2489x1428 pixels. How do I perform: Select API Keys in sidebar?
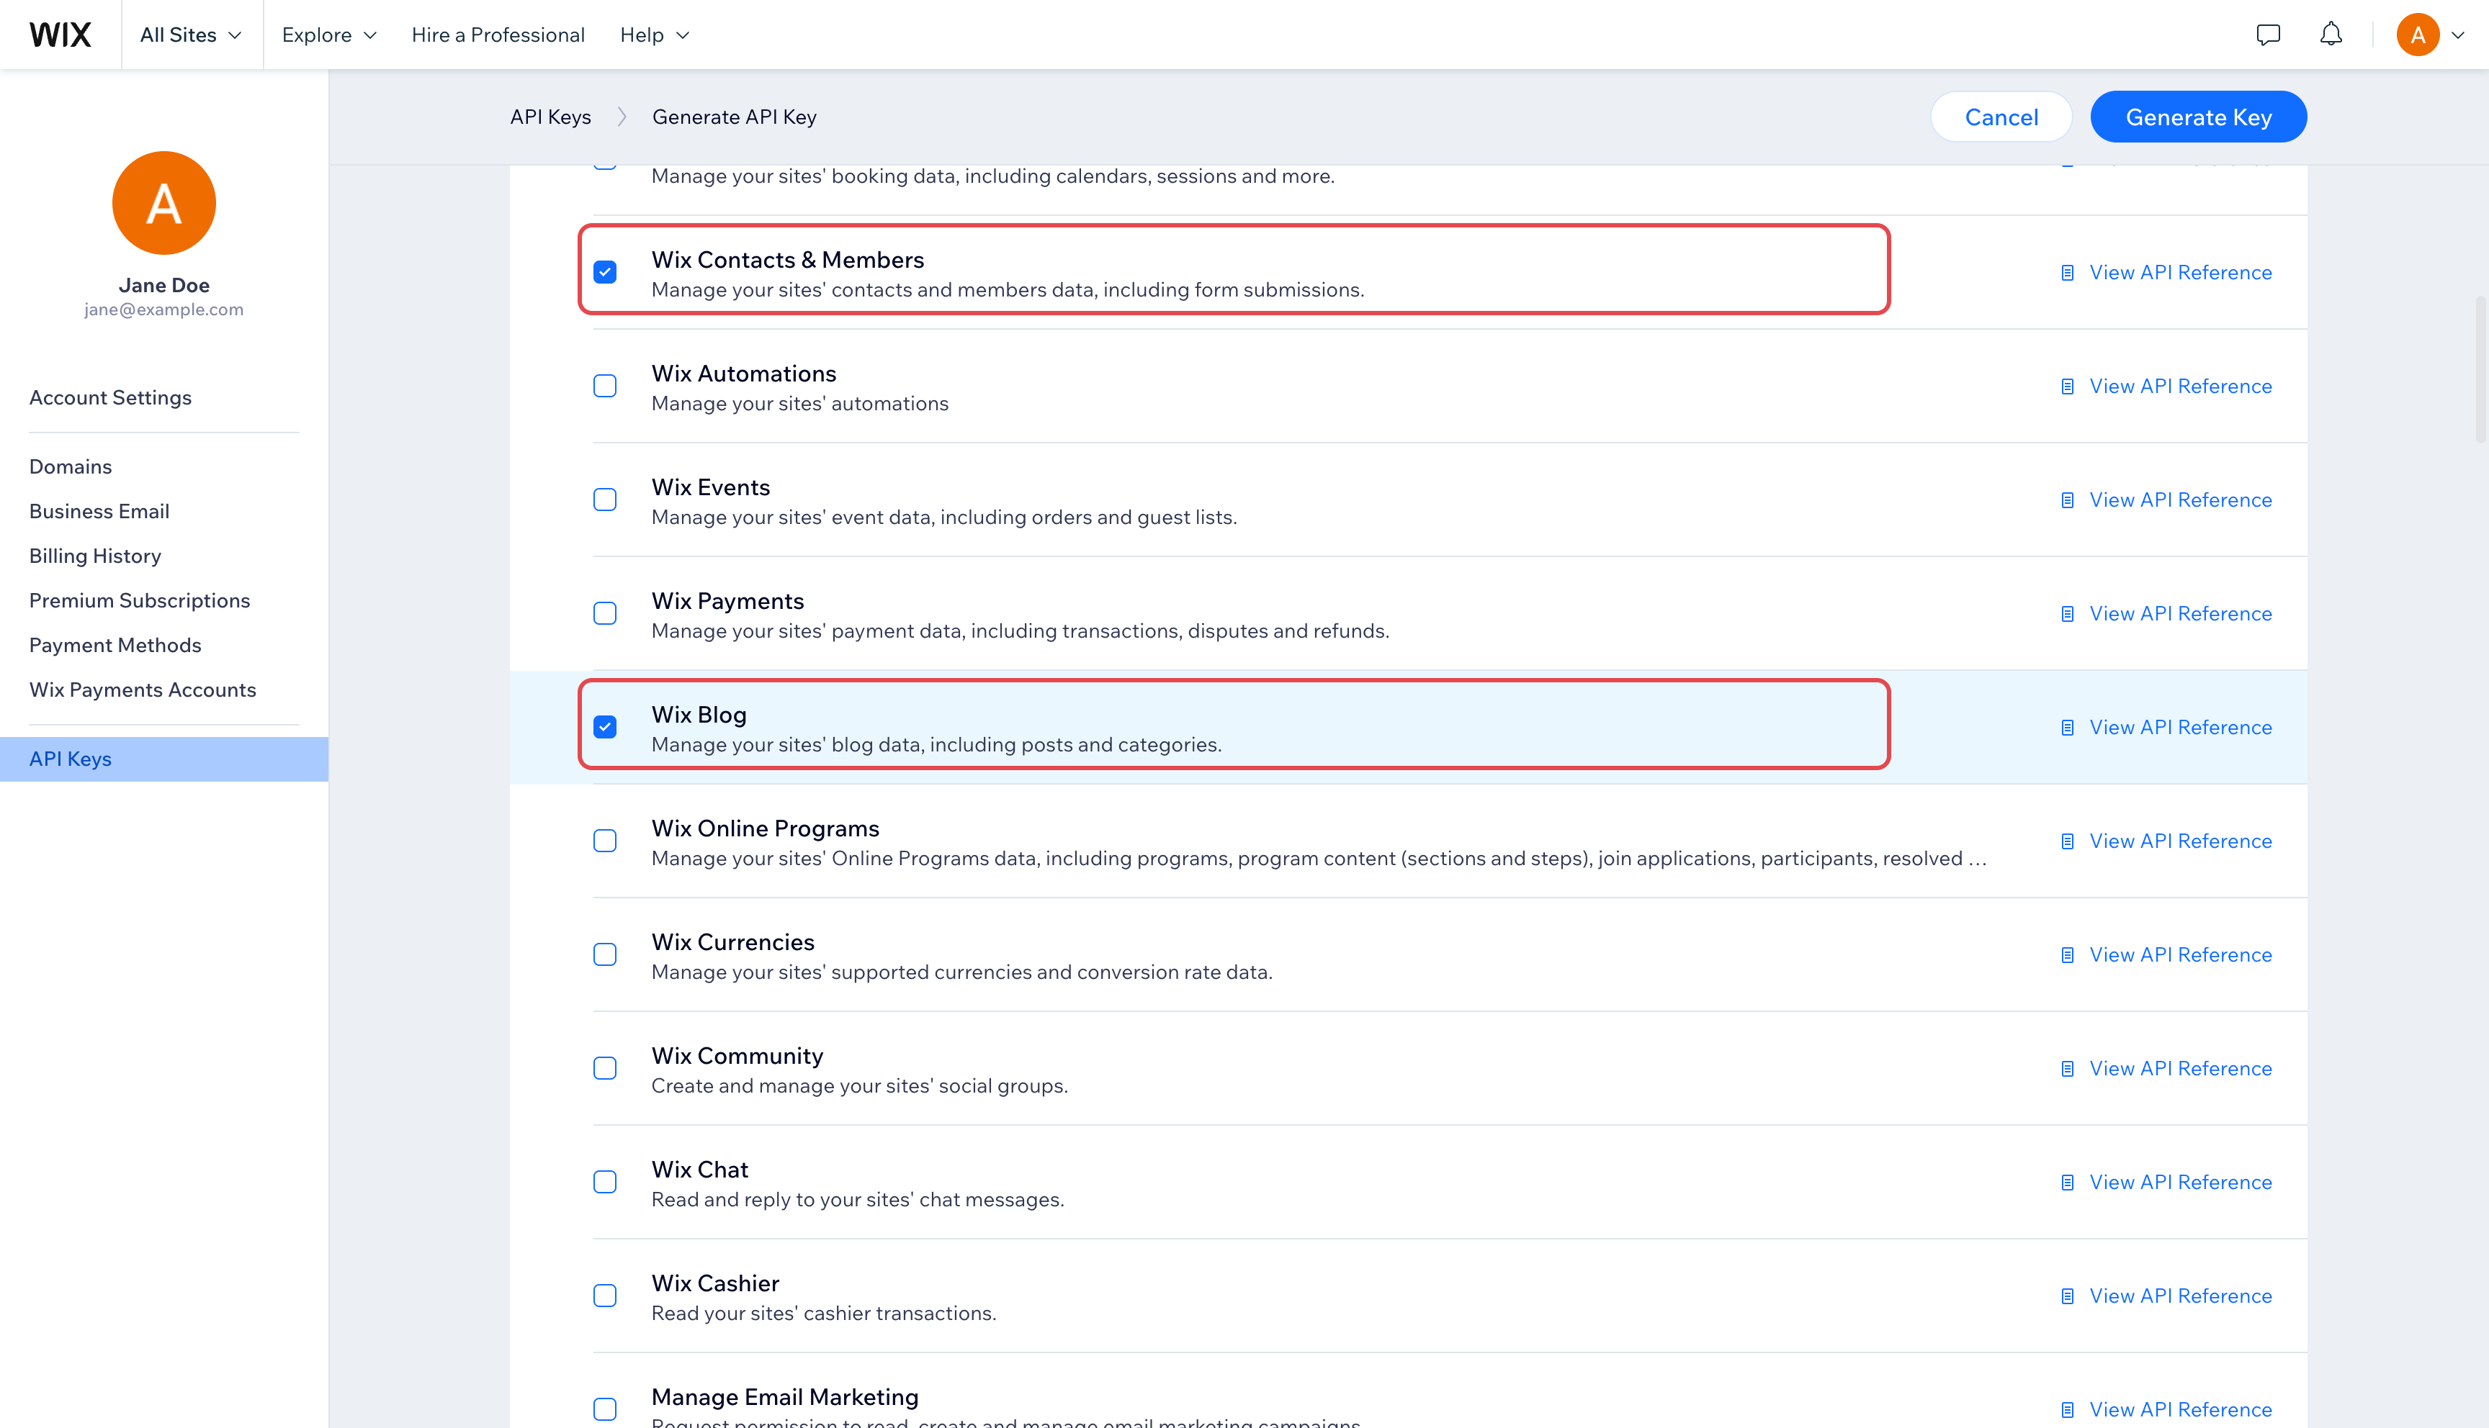click(163, 759)
